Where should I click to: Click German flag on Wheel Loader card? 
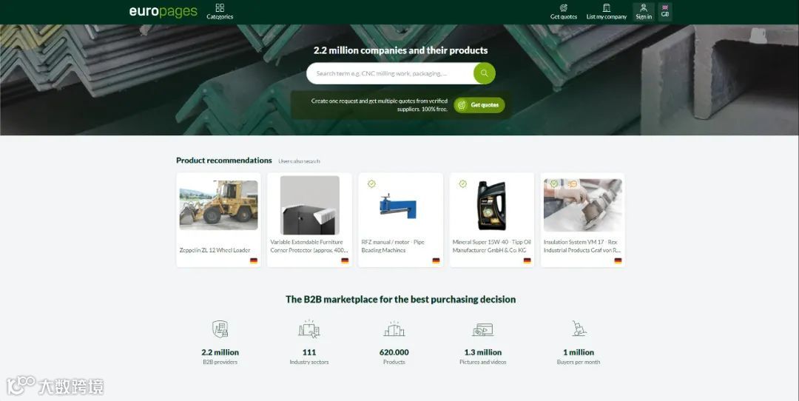[x=253, y=261]
